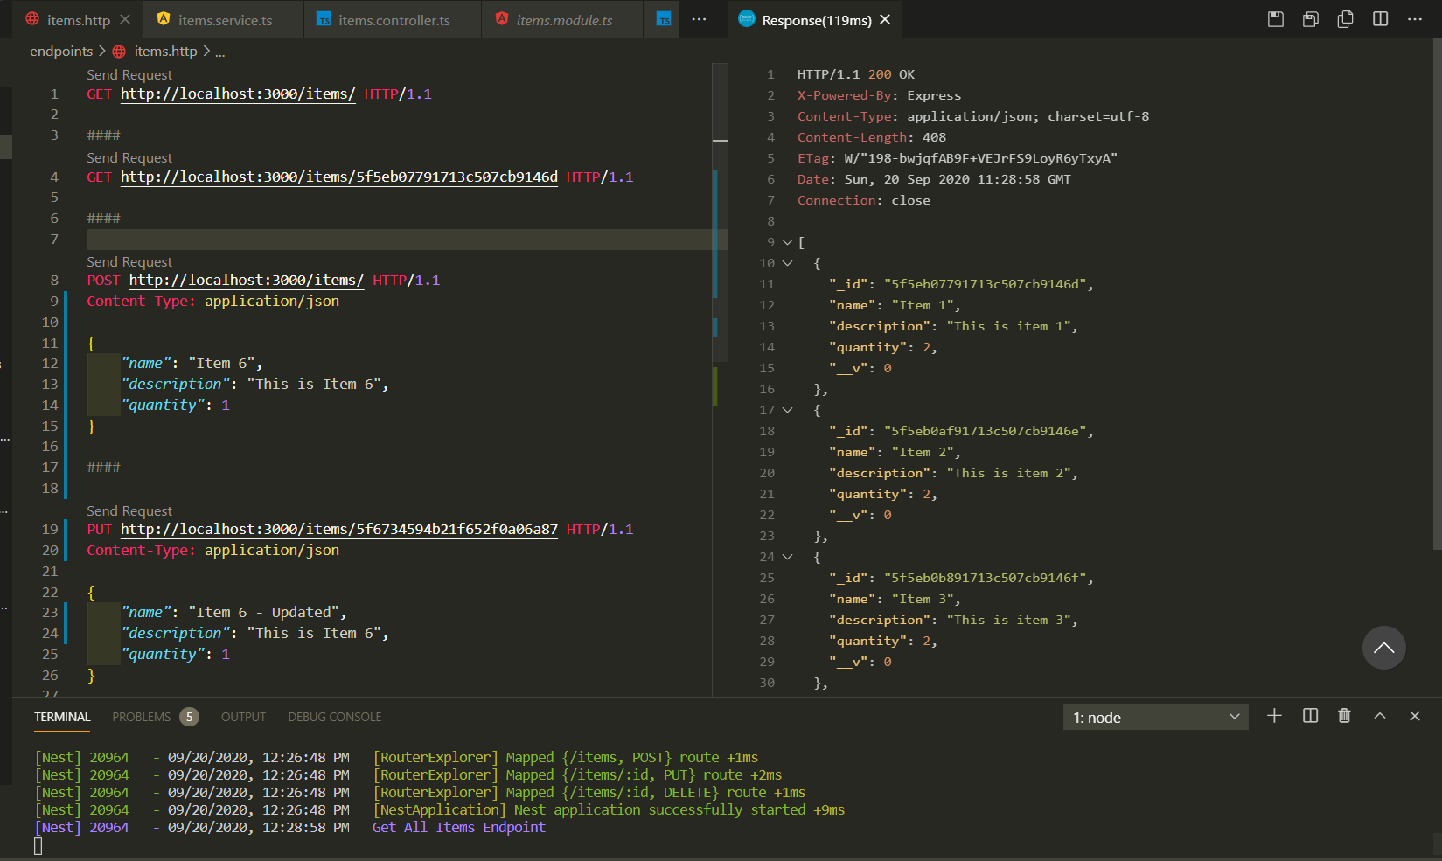Click items.http in the breadcrumb bar
This screenshot has height=861, width=1442.
166,51
